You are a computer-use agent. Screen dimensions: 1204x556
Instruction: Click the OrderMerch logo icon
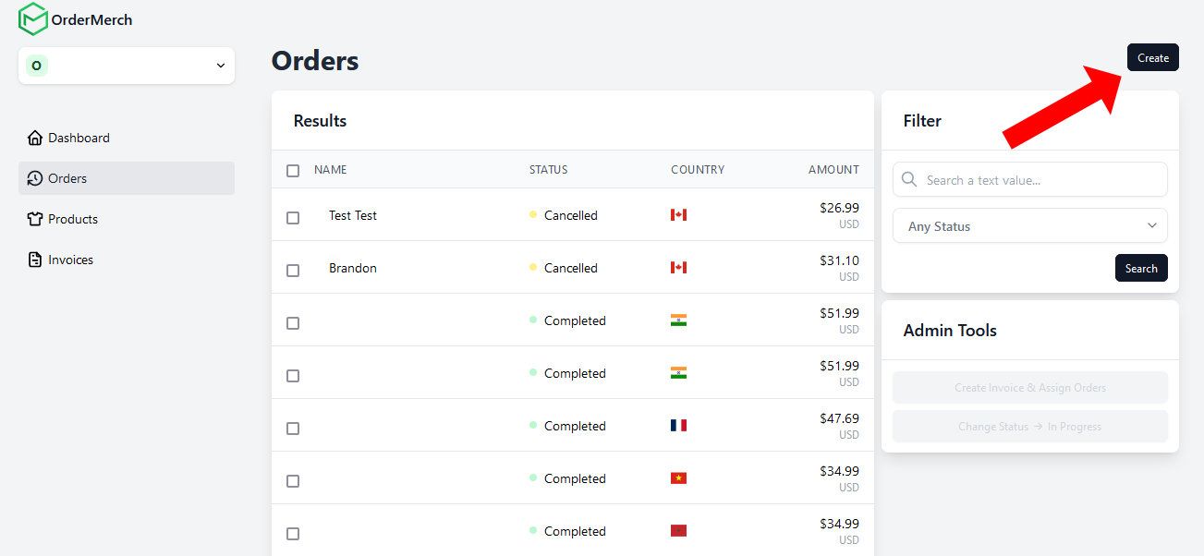[x=32, y=18]
